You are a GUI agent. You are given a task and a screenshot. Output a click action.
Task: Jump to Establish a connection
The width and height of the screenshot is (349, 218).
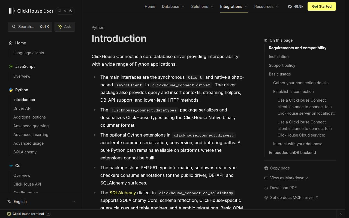click(293, 92)
